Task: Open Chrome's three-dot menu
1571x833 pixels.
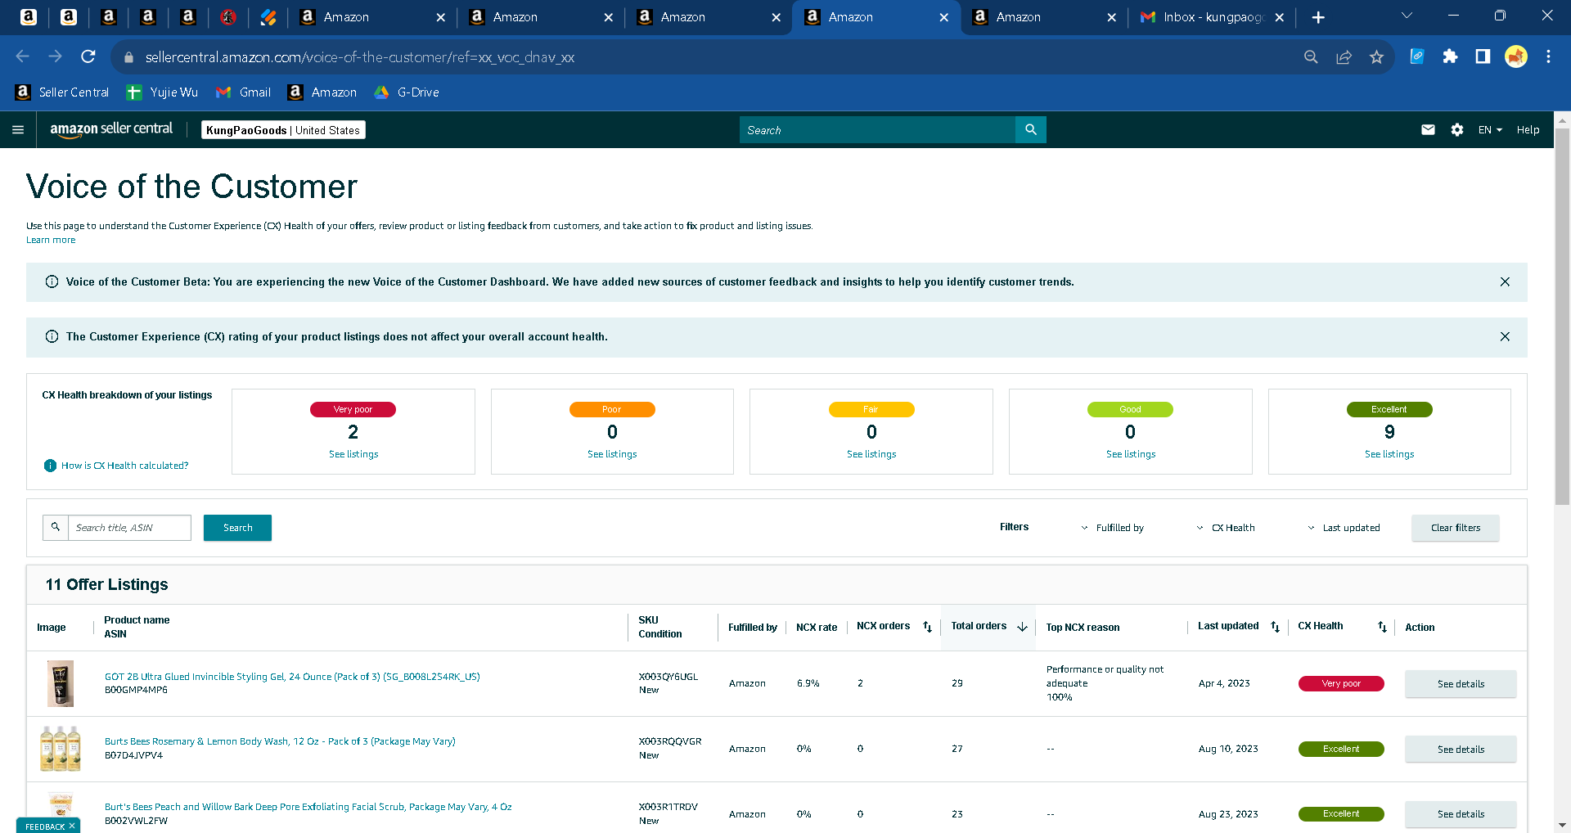Action: coord(1548,56)
